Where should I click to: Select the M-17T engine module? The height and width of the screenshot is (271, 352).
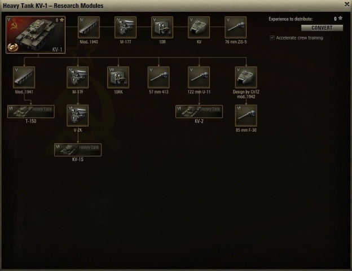125,27
